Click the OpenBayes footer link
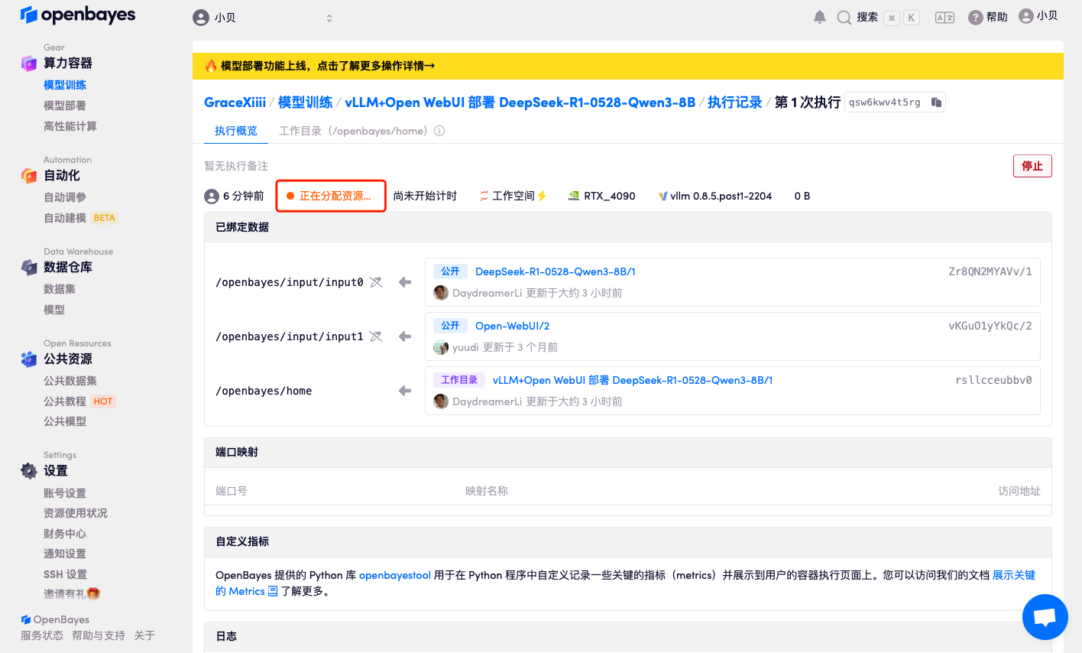The height and width of the screenshot is (653, 1082). pos(55,619)
